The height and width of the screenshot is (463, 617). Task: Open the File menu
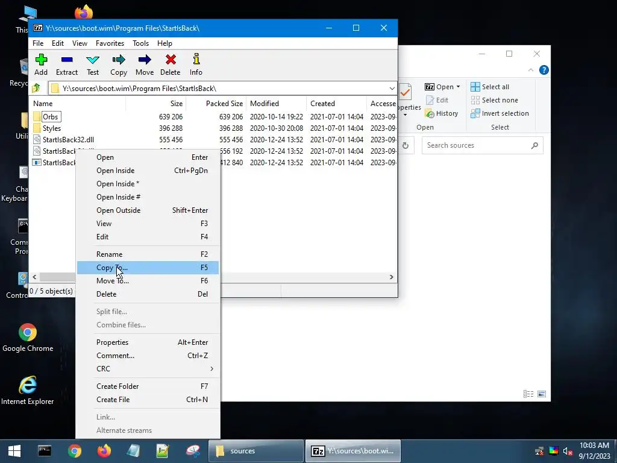(x=38, y=43)
